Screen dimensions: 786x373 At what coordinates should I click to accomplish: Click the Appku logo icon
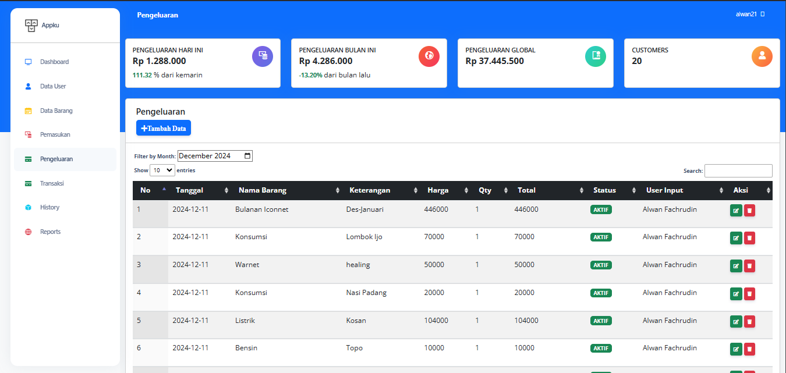[x=31, y=26]
